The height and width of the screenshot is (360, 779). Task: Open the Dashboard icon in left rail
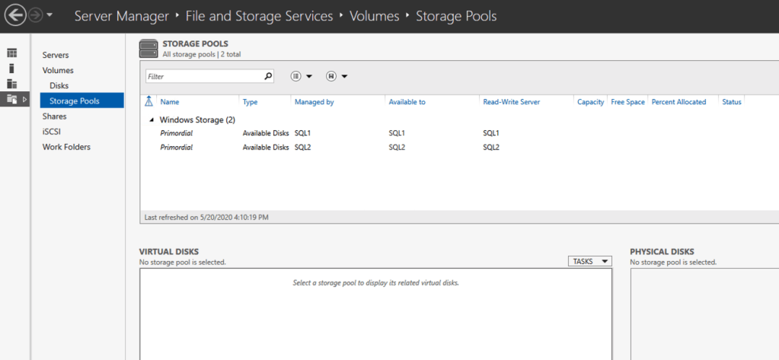(x=11, y=53)
